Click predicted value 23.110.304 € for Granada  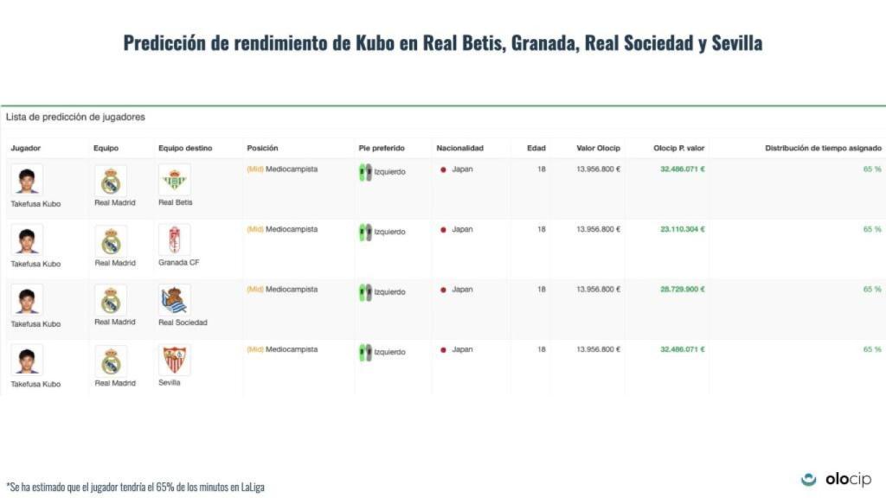pyautogui.click(x=683, y=229)
